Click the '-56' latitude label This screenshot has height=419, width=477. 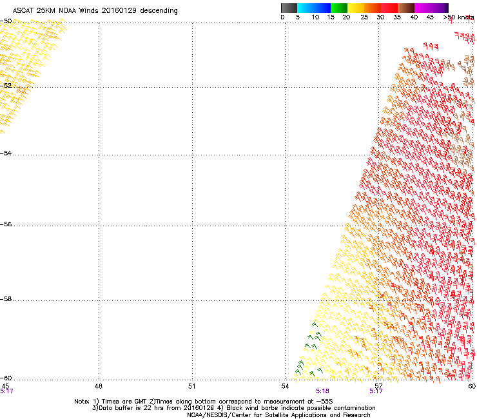point(6,224)
